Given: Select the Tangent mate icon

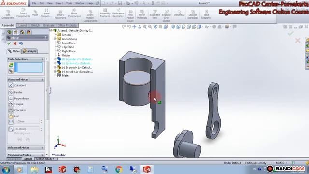Looking at the screenshot, I should (x=11, y=104).
